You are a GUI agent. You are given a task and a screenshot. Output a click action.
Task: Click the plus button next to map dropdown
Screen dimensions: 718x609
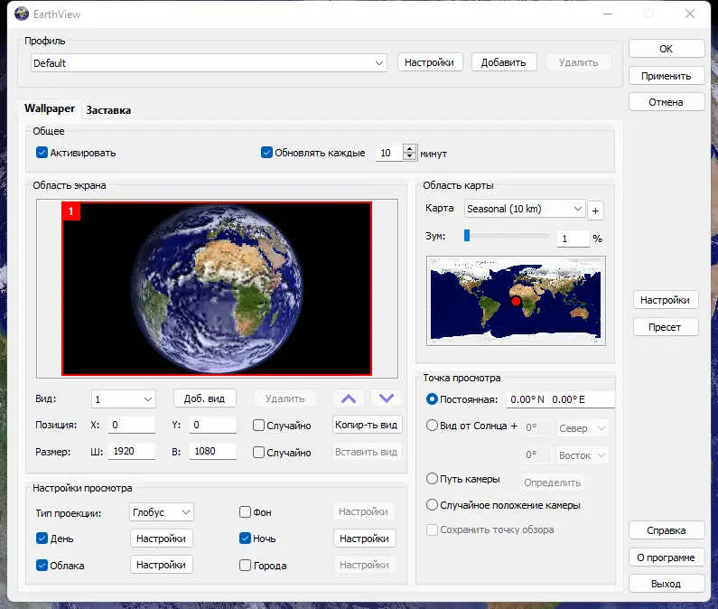(595, 211)
